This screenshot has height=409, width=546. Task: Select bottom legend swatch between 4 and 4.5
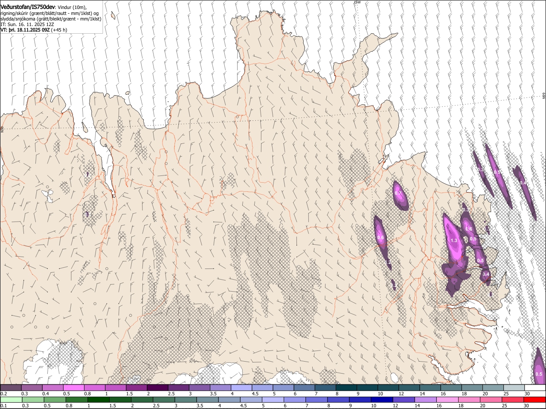[x=229, y=400]
